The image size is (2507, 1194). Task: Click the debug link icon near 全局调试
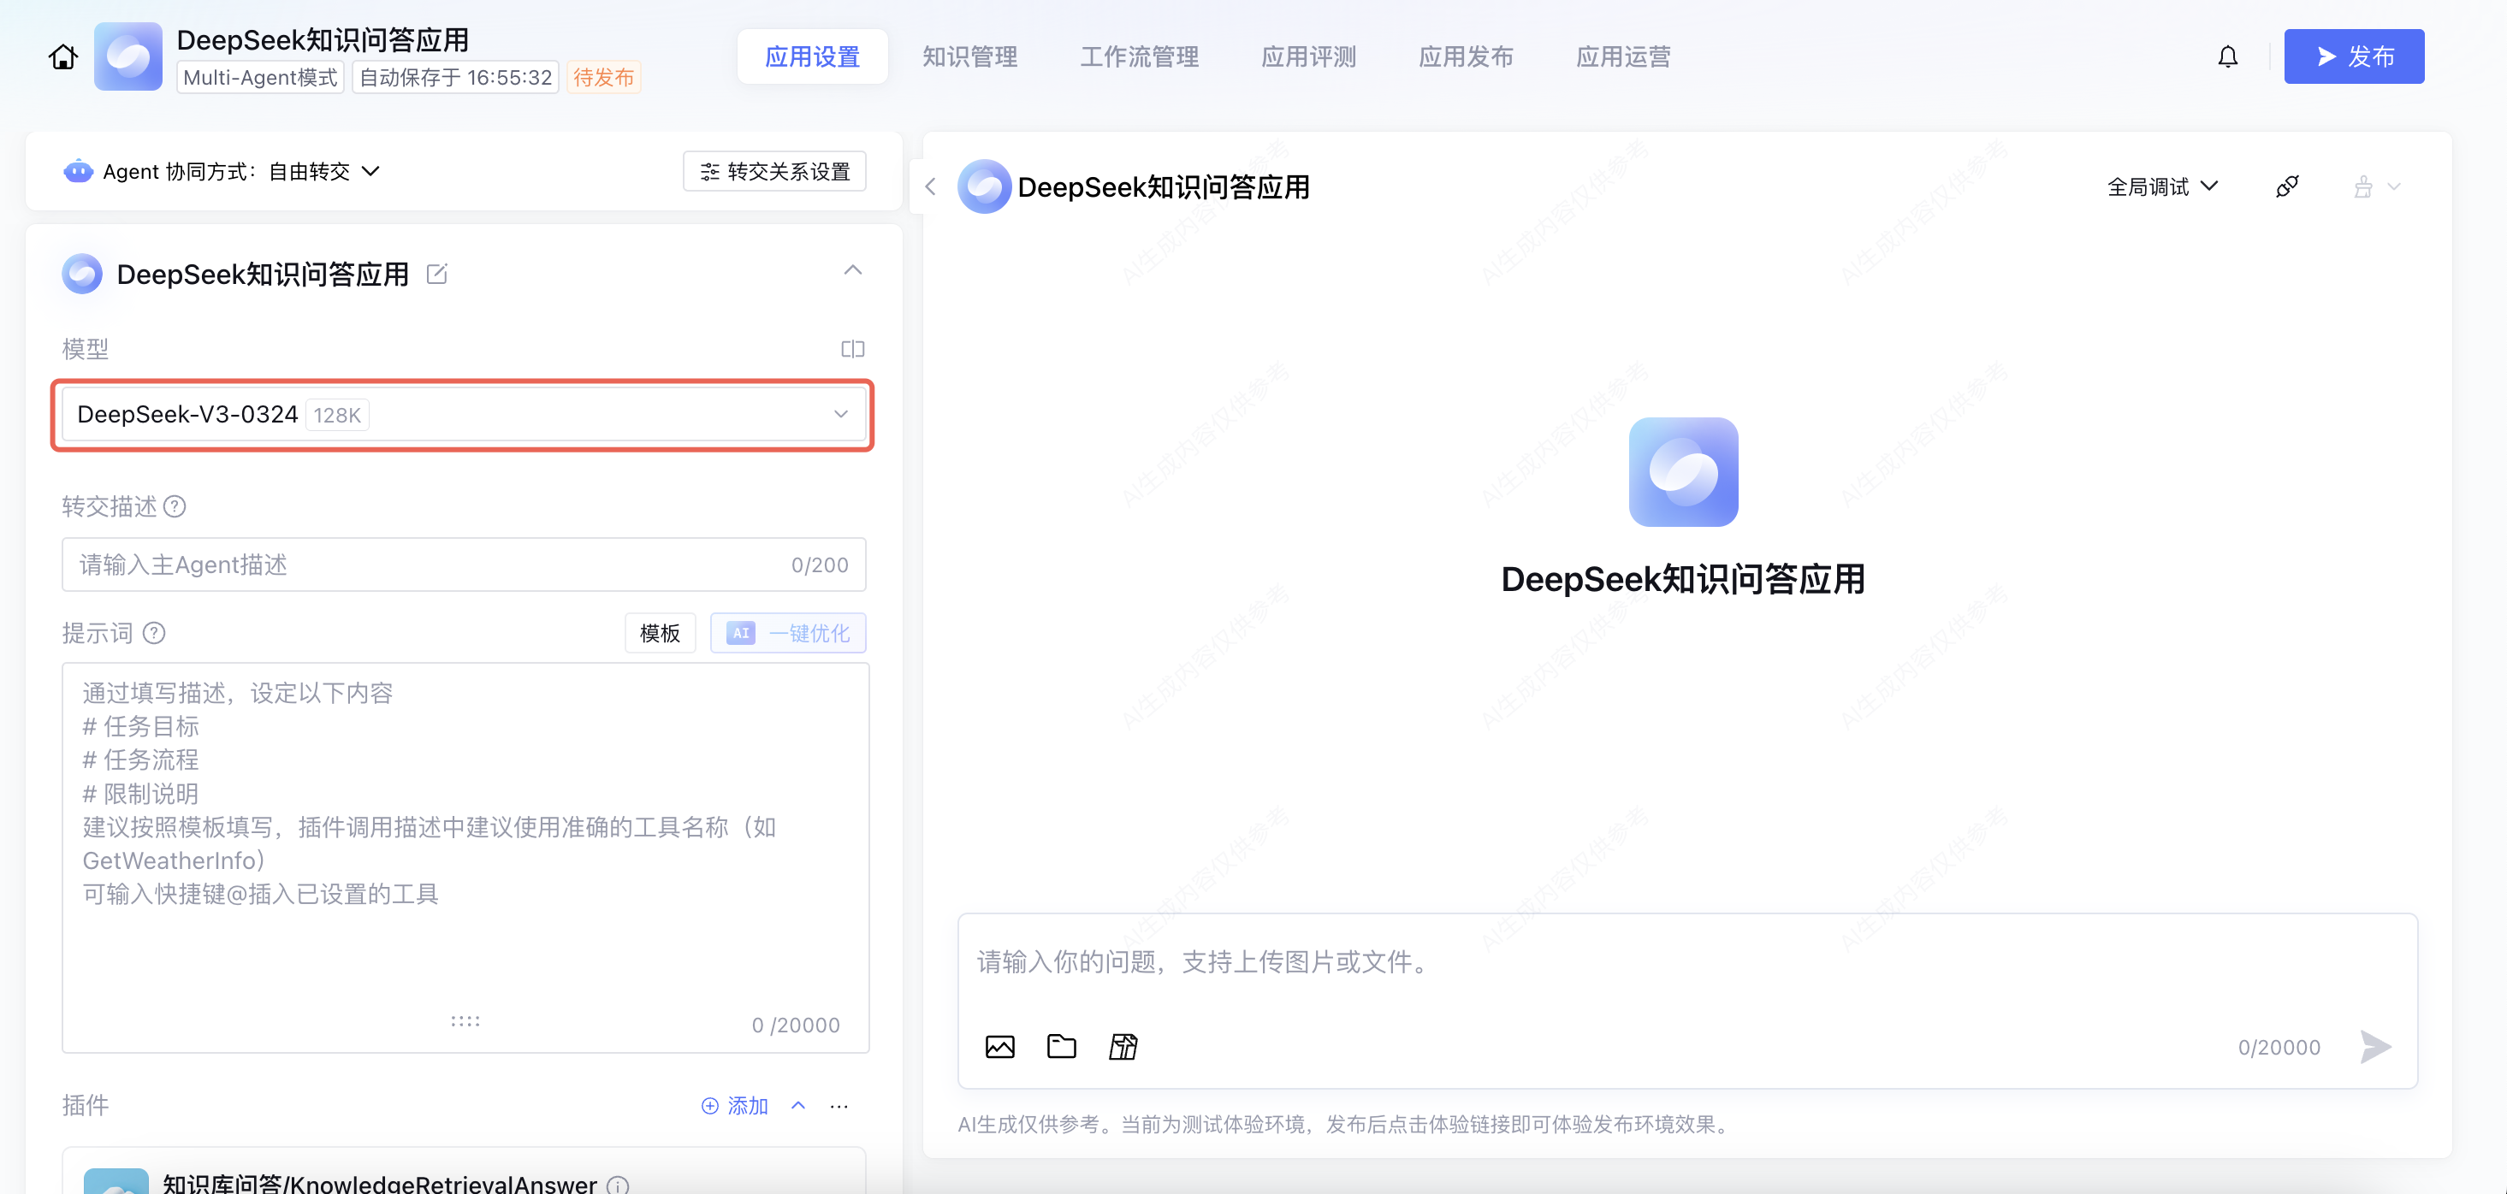(2287, 186)
